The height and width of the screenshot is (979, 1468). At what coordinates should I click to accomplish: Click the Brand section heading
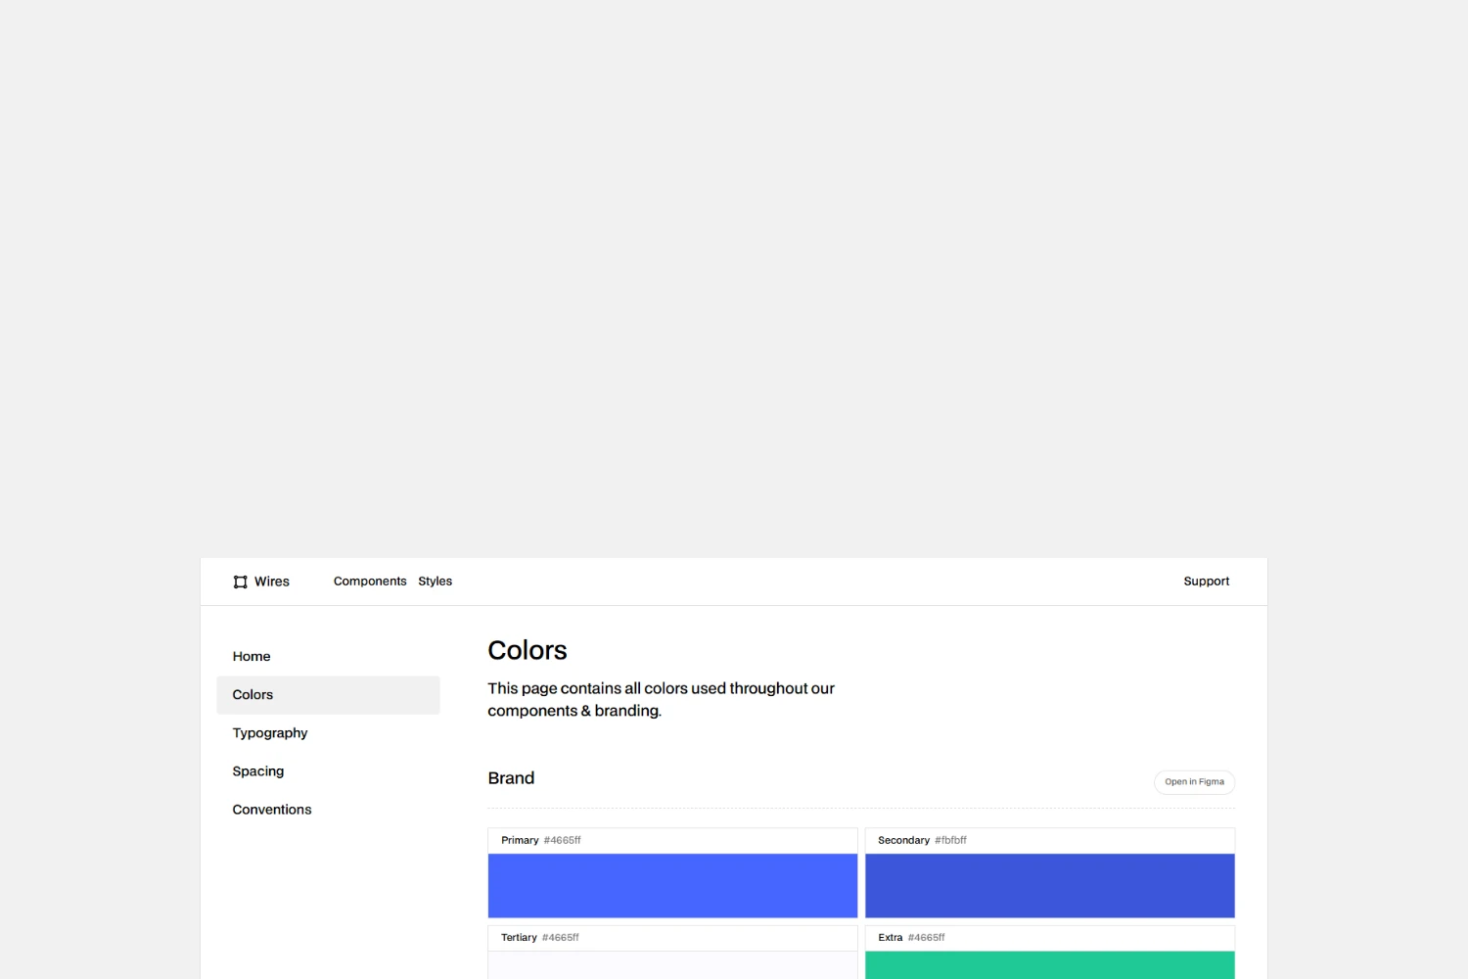pyautogui.click(x=511, y=777)
